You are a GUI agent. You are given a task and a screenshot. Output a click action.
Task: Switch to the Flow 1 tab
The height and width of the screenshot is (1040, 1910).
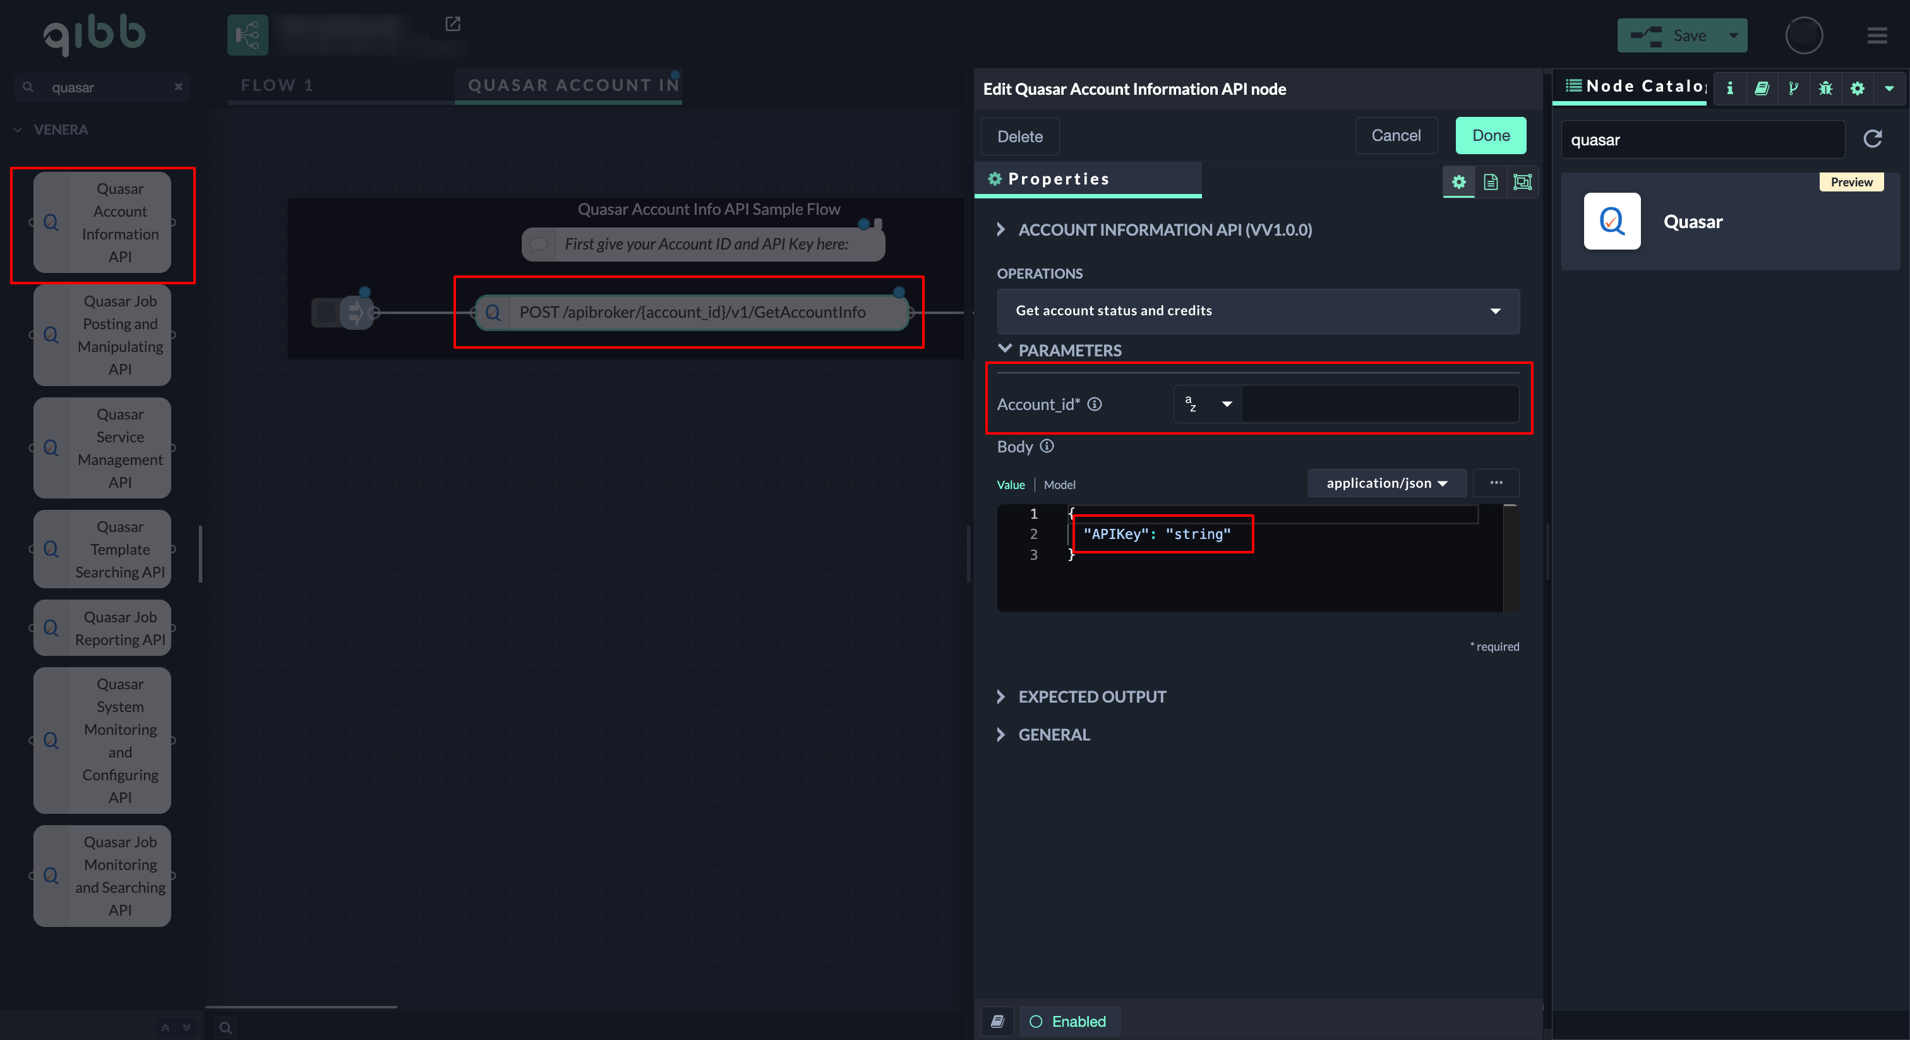277,85
